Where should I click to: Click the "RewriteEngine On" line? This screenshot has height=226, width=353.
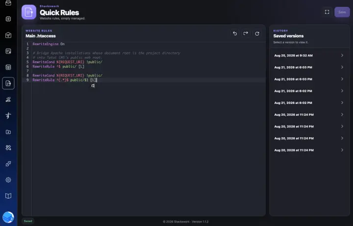pyautogui.click(x=49, y=44)
